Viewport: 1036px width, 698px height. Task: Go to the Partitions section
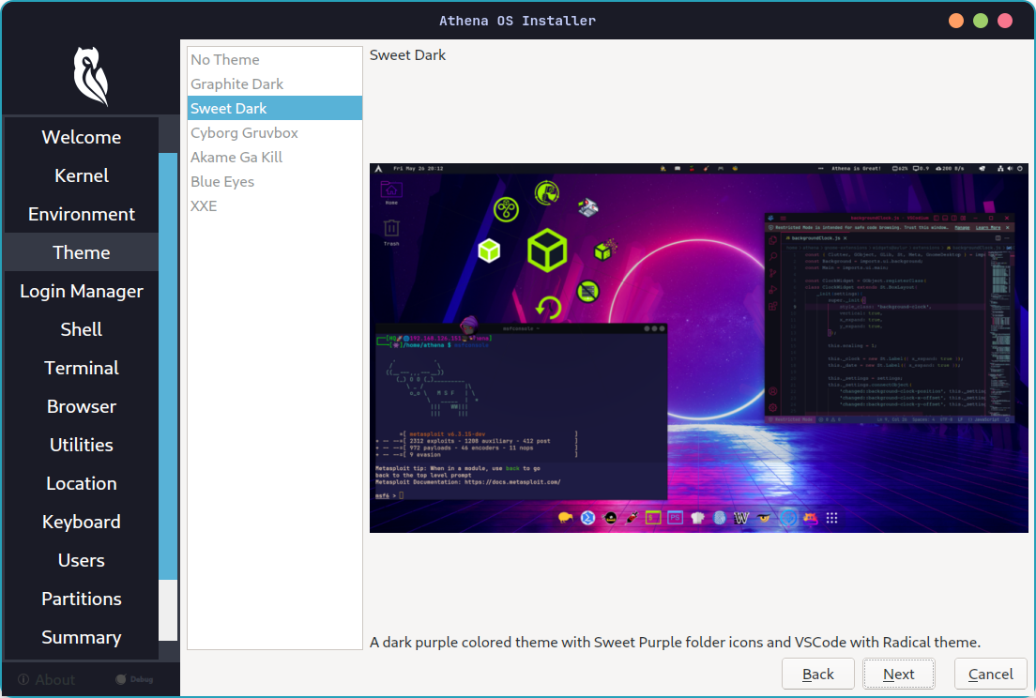coord(81,599)
